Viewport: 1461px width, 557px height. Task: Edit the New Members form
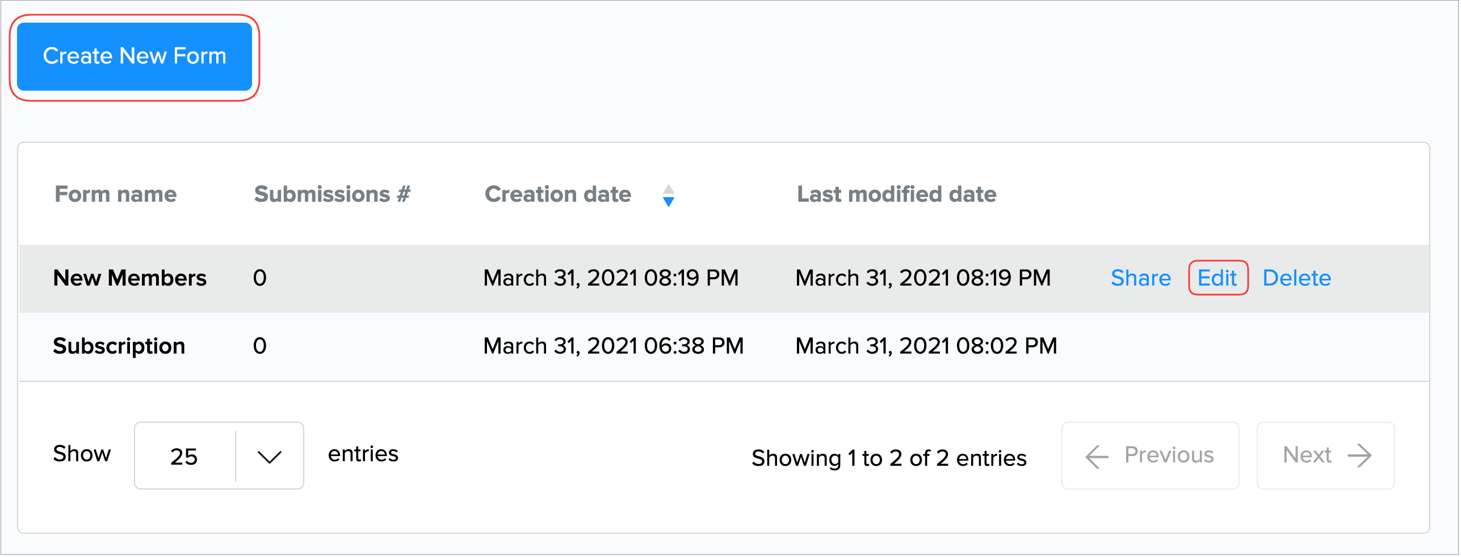[x=1217, y=278]
